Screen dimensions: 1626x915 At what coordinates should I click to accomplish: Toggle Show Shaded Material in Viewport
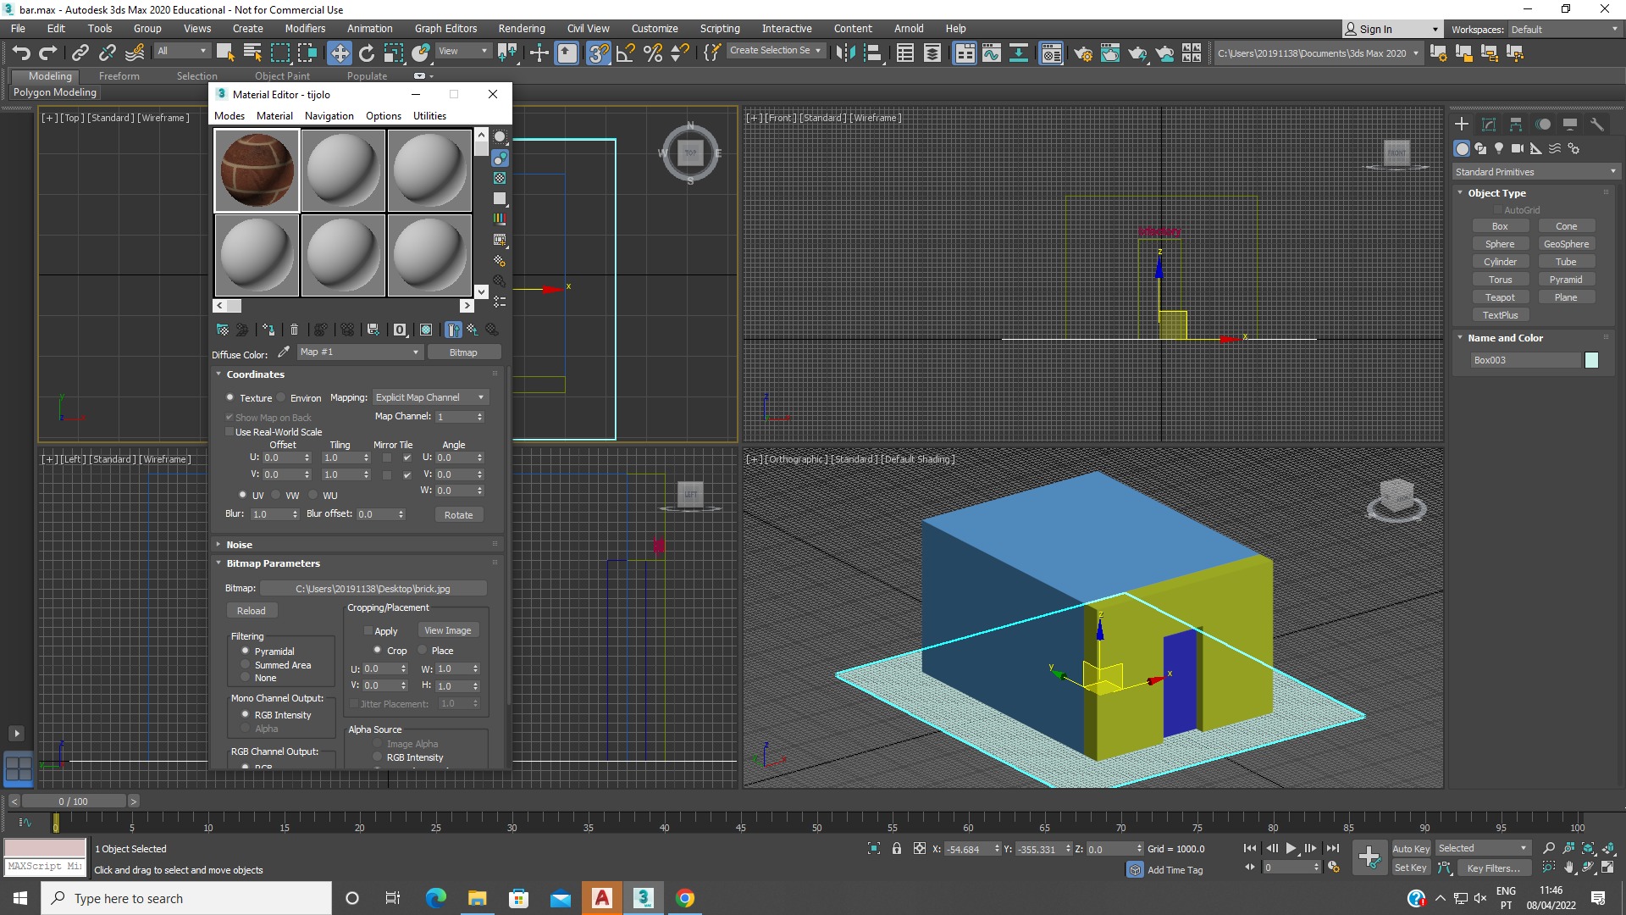click(426, 330)
